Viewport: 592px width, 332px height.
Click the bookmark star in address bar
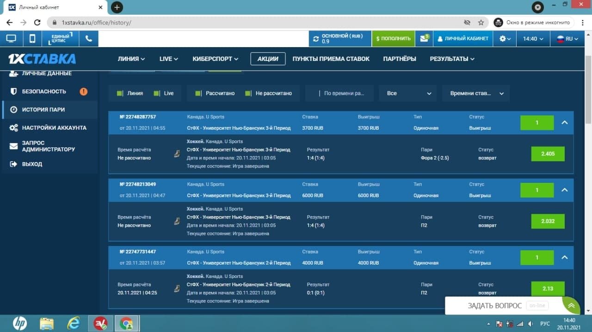[481, 23]
